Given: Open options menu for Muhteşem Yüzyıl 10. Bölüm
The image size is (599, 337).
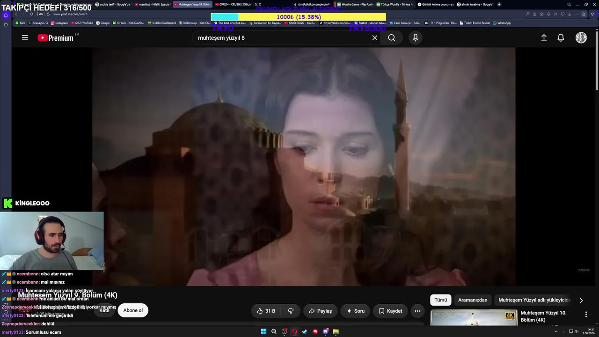Looking at the screenshot, I should coord(586,315).
